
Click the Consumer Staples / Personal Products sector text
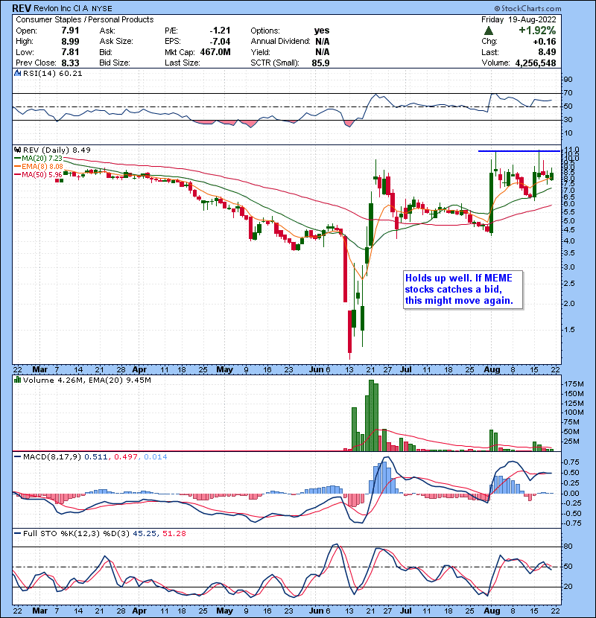85,19
